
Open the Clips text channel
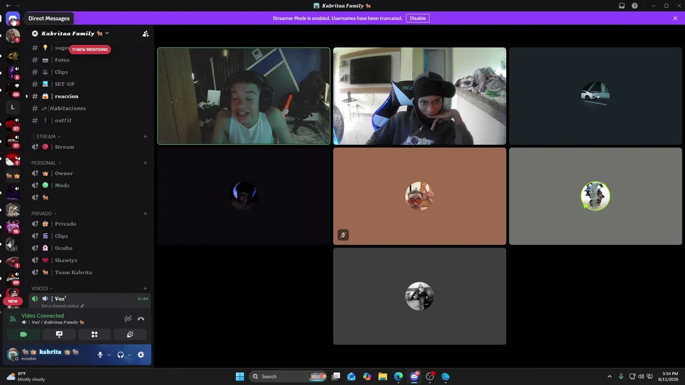(89, 72)
